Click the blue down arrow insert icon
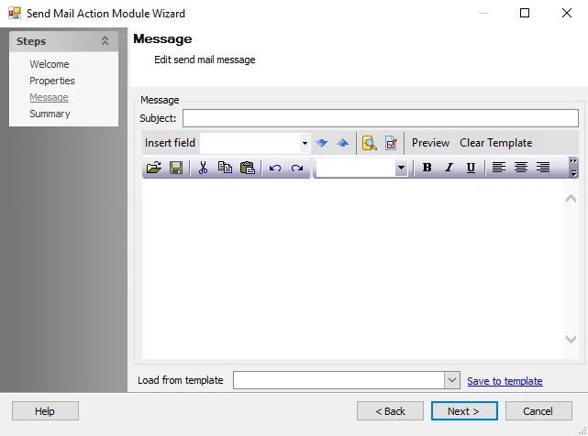The width and height of the screenshot is (588, 436). [x=321, y=143]
